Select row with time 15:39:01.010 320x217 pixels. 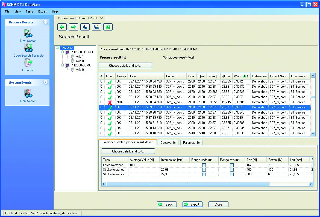(205, 107)
